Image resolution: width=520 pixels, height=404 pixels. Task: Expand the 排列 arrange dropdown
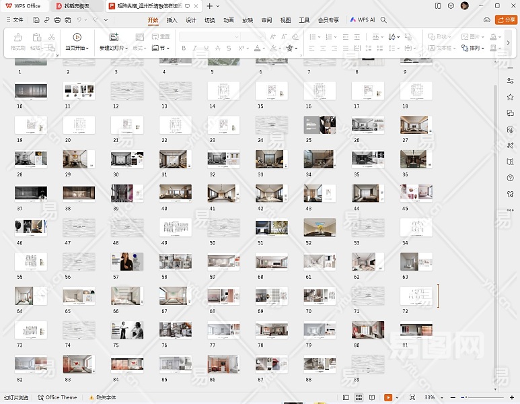[476, 48]
